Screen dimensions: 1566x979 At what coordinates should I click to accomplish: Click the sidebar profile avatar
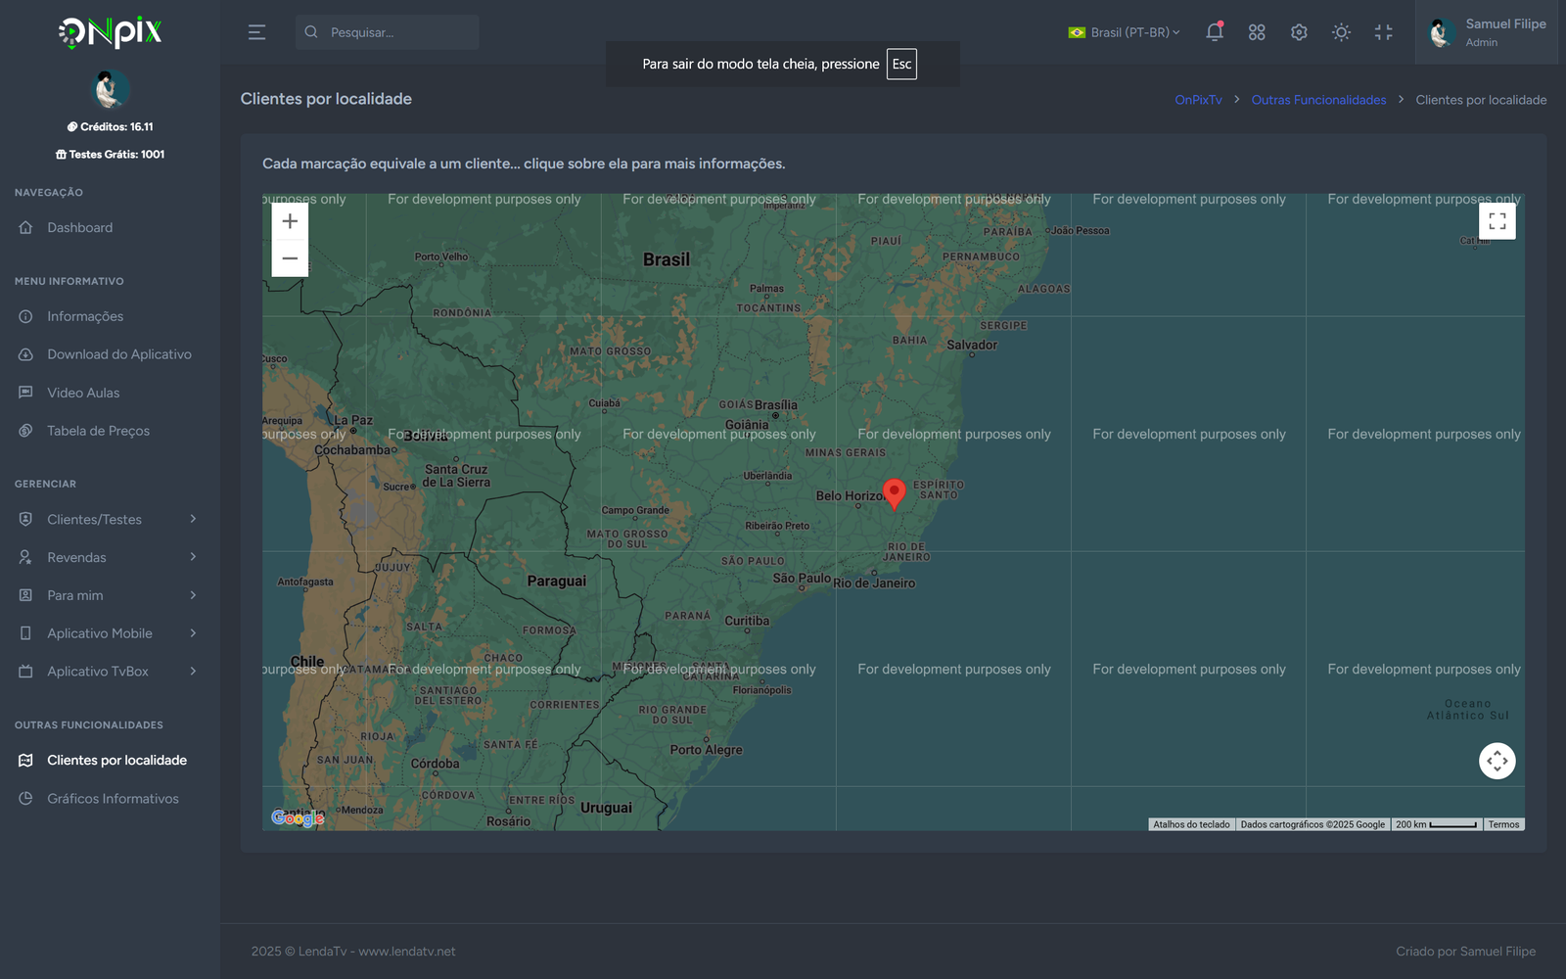click(x=110, y=90)
